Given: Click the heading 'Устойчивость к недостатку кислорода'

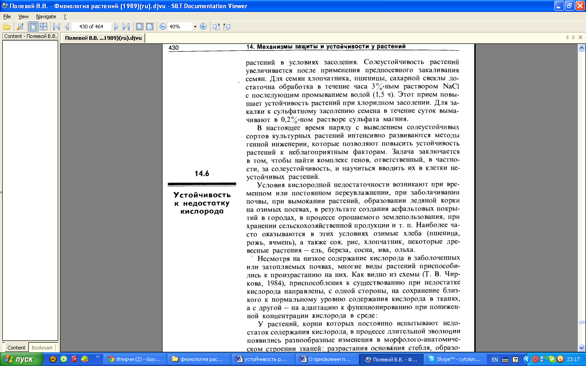Looking at the screenshot, I should point(202,203).
